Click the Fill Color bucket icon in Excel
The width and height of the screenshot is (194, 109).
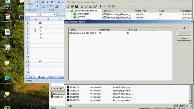(51, 6)
